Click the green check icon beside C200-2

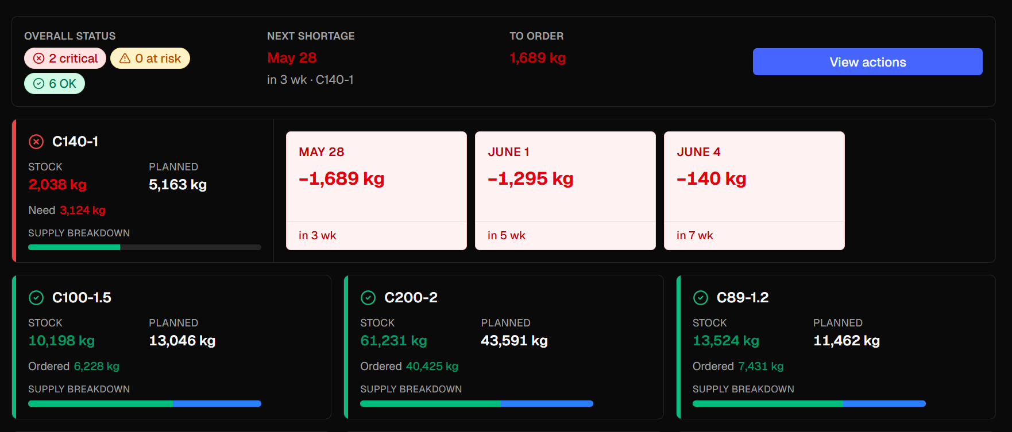pos(368,298)
